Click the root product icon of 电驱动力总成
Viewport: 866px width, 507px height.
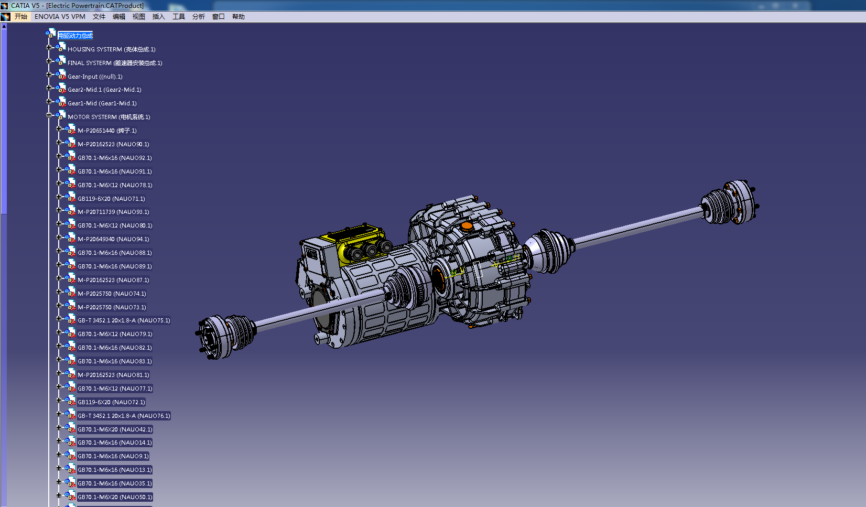[50, 34]
